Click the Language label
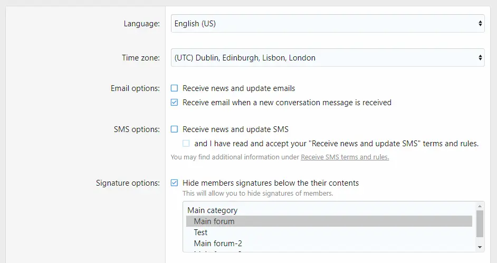497x263 pixels. tap(142, 24)
